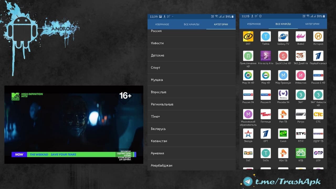336x189 pixels.
Task: Open the Мир 24 HD channel
Action: pyautogui.click(x=248, y=75)
